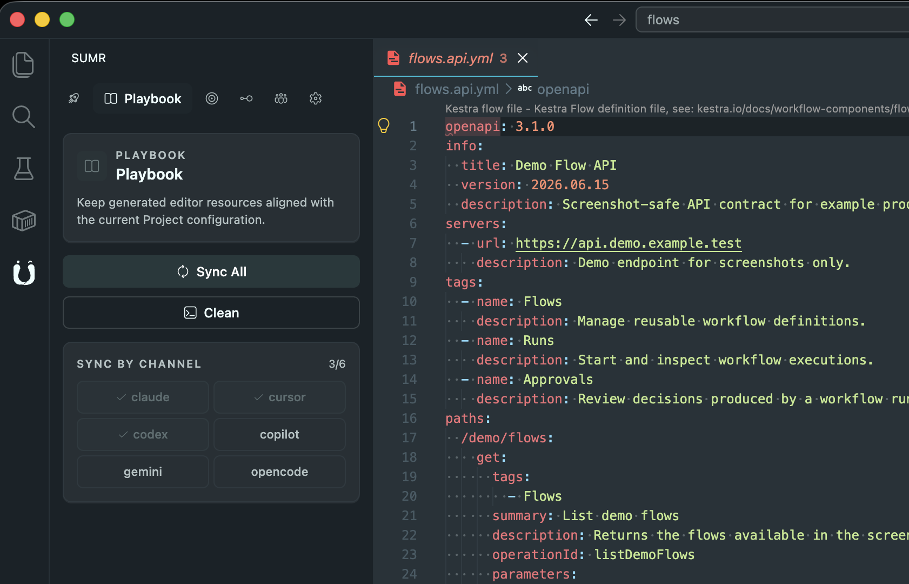Screen dimensions: 909x584
Task: Click the 'servers:' key on line 6
Action: 476,223
